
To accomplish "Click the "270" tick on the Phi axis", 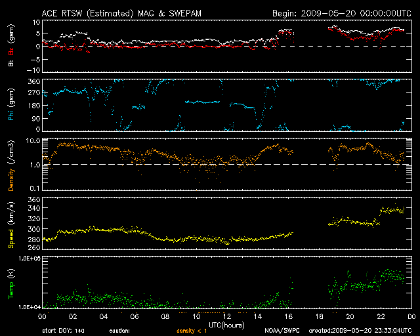I will click(34, 93).
